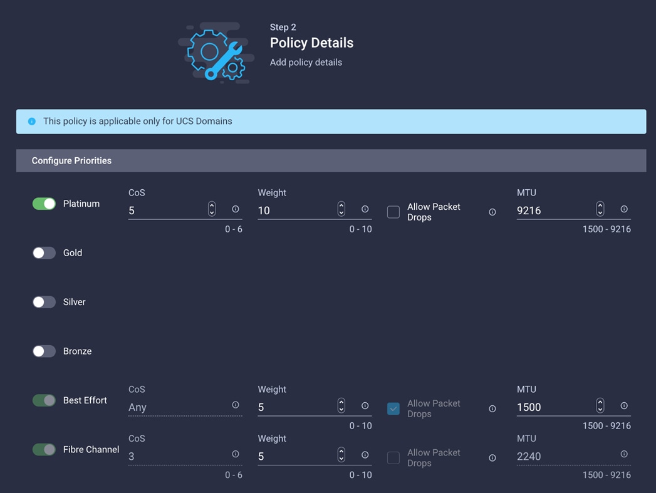Screen dimensions: 656x493
Task: Click the Best Effort MTU info icon
Action: pos(624,405)
